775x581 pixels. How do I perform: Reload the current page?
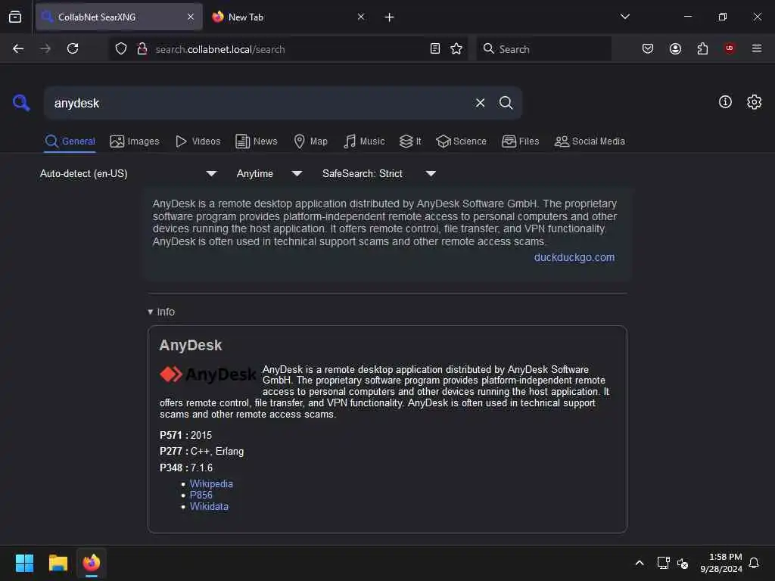[x=73, y=48]
